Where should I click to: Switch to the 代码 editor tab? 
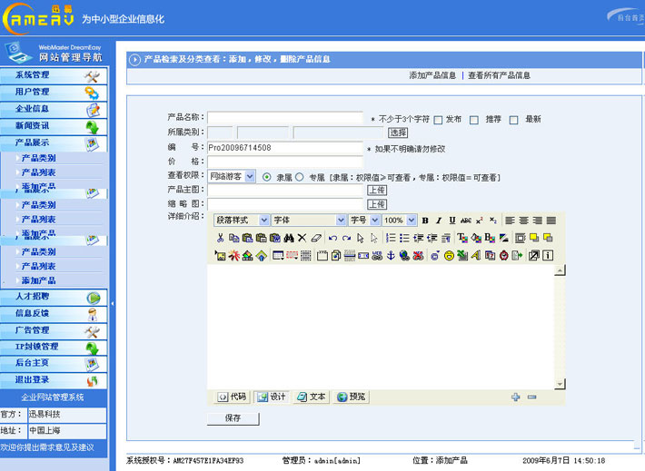[232, 397]
